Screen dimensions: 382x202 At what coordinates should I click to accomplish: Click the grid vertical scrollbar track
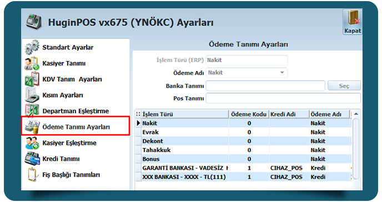(356, 149)
